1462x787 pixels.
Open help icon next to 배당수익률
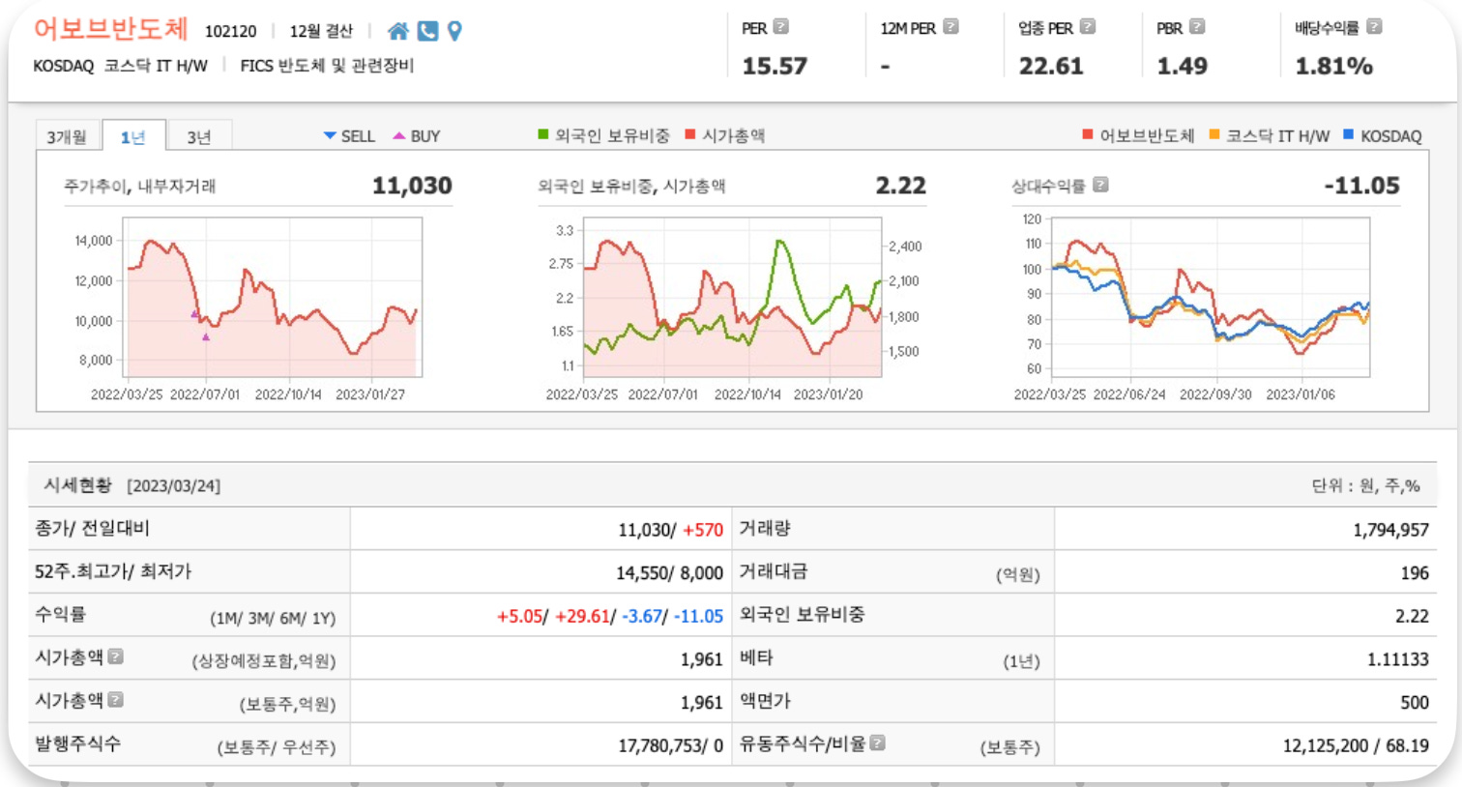tap(1374, 27)
